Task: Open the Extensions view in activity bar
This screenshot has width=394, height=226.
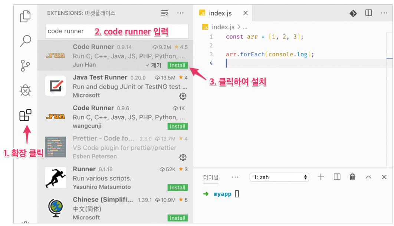Action: pyautogui.click(x=25, y=115)
